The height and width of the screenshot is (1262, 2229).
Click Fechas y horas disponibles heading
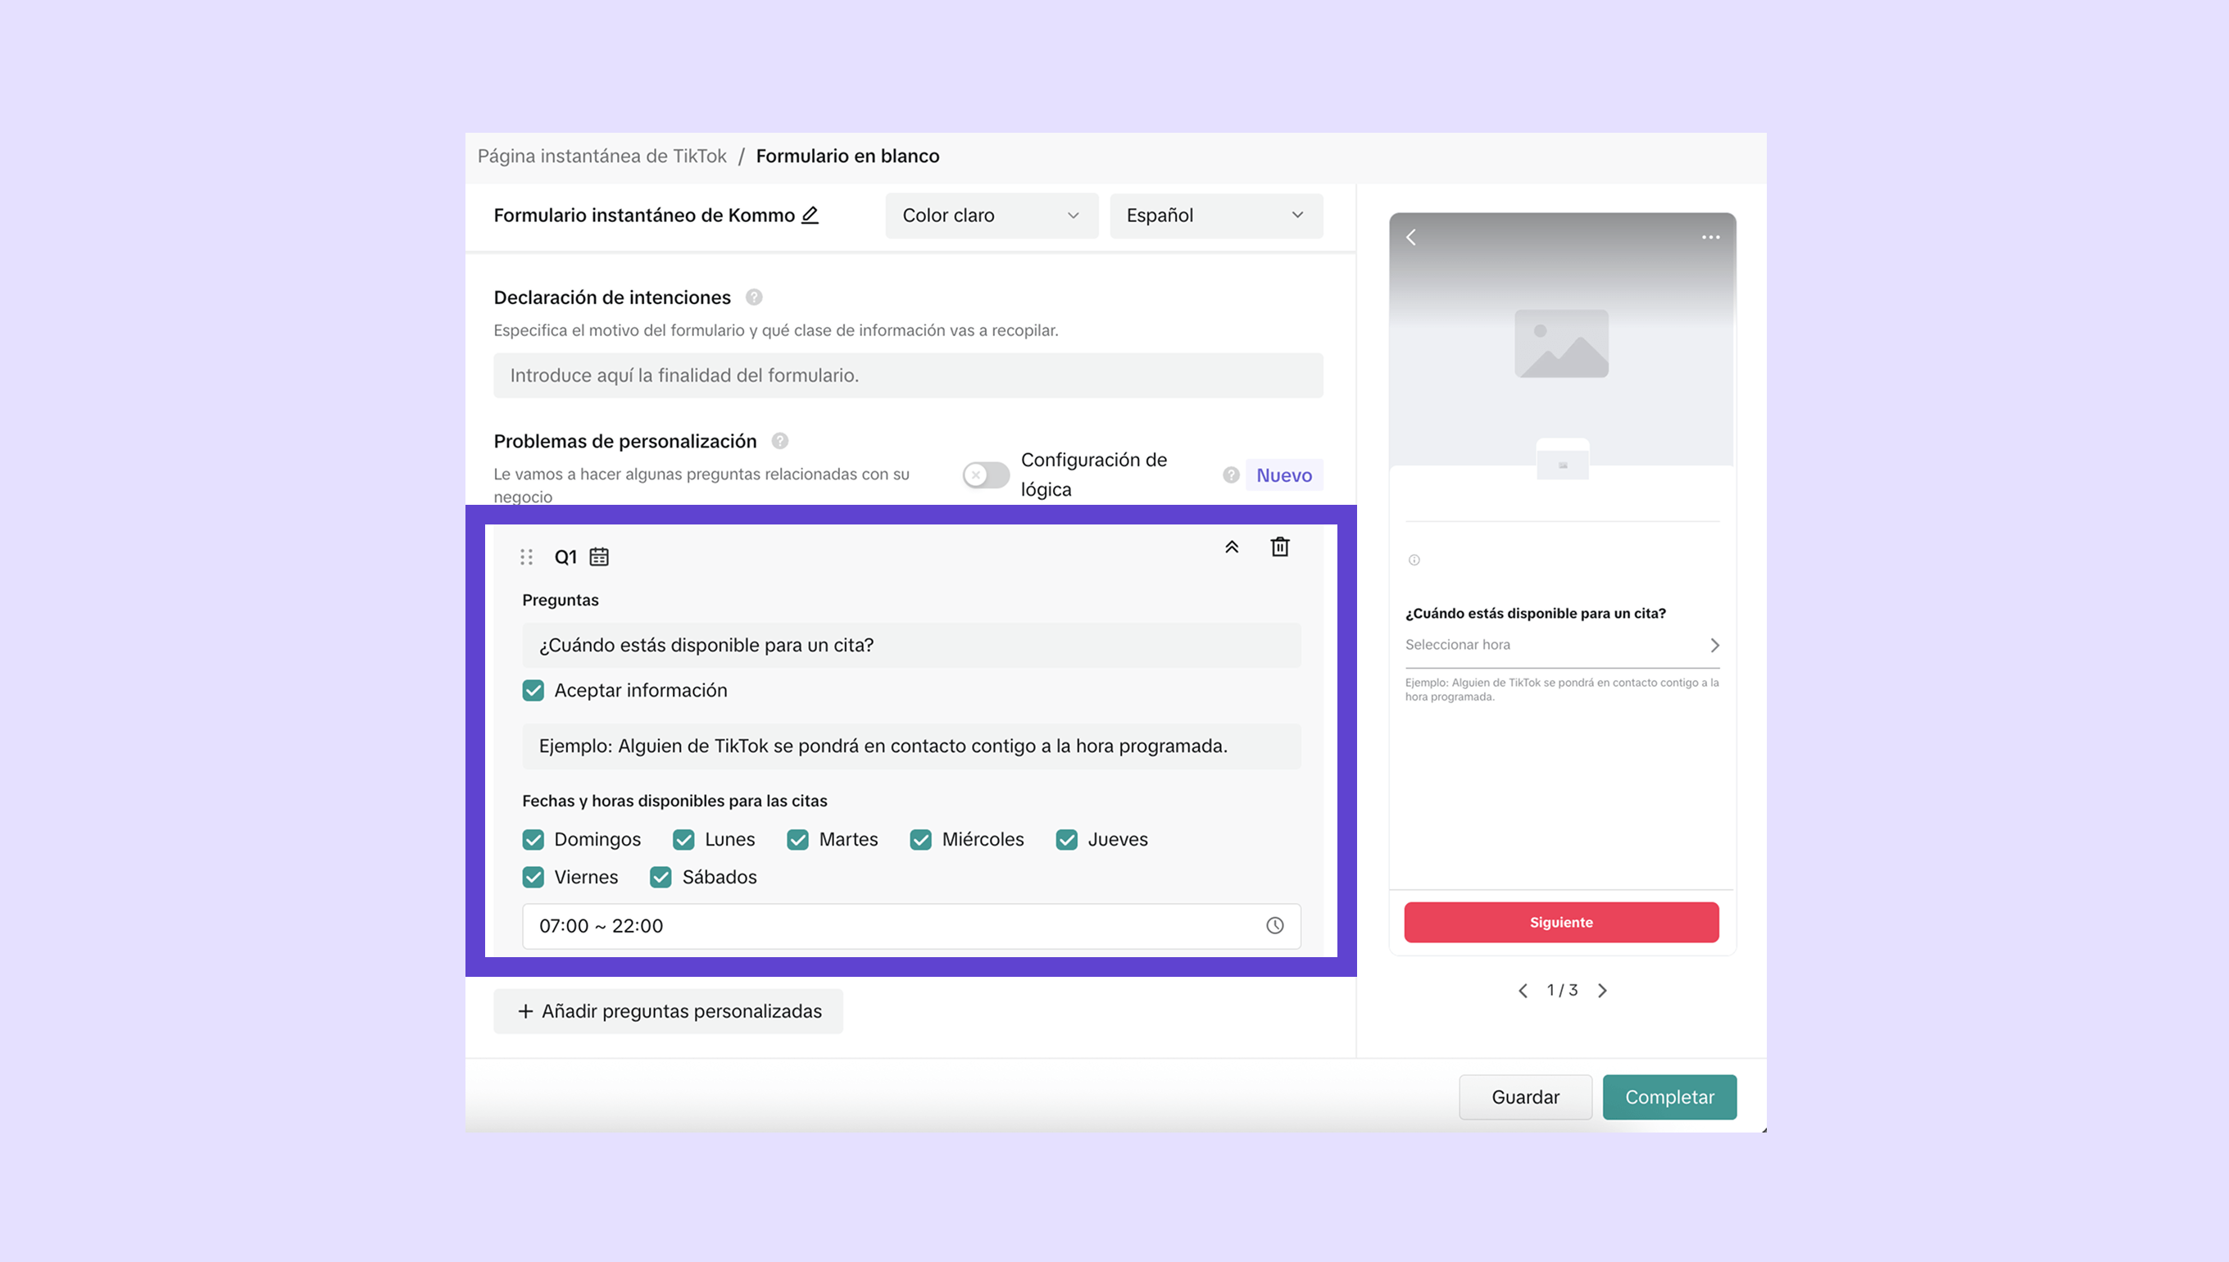[675, 801]
